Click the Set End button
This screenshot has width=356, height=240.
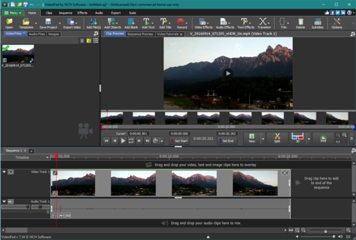pyautogui.click(x=226, y=141)
